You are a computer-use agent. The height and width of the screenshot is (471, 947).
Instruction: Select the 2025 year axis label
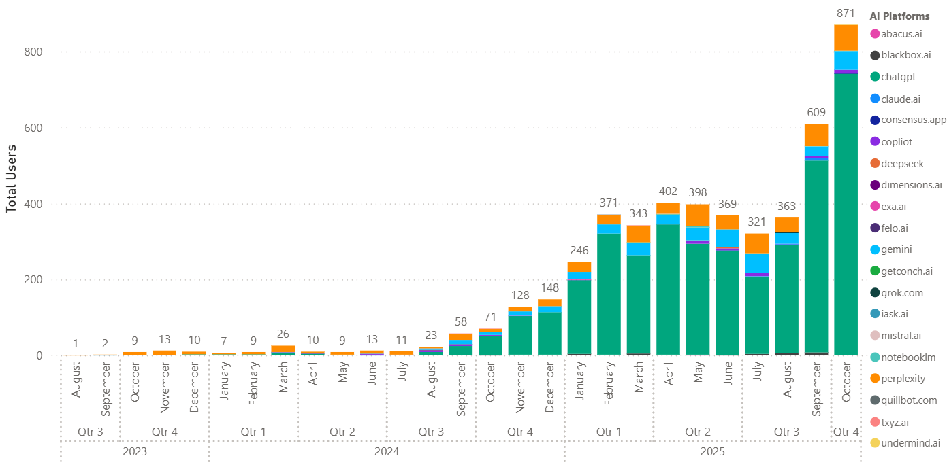point(713,451)
